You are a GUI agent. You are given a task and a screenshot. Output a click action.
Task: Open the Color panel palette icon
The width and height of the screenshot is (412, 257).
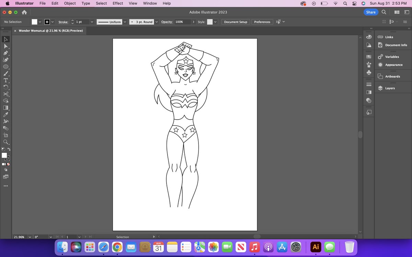pyautogui.click(x=369, y=37)
